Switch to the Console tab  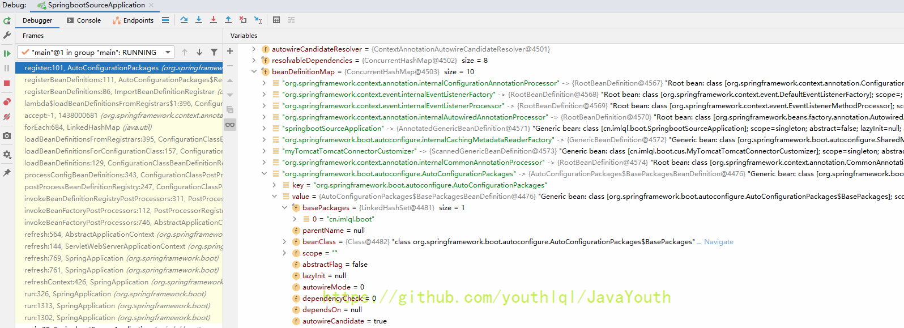pyautogui.click(x=84, y=20)
